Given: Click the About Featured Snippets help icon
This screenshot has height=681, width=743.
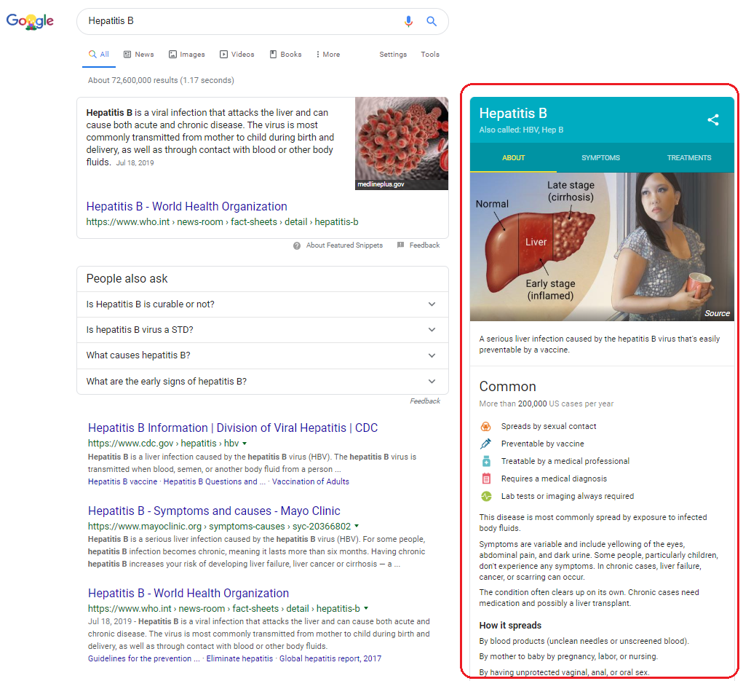Looking at the screenshot, I should [297, 245].
